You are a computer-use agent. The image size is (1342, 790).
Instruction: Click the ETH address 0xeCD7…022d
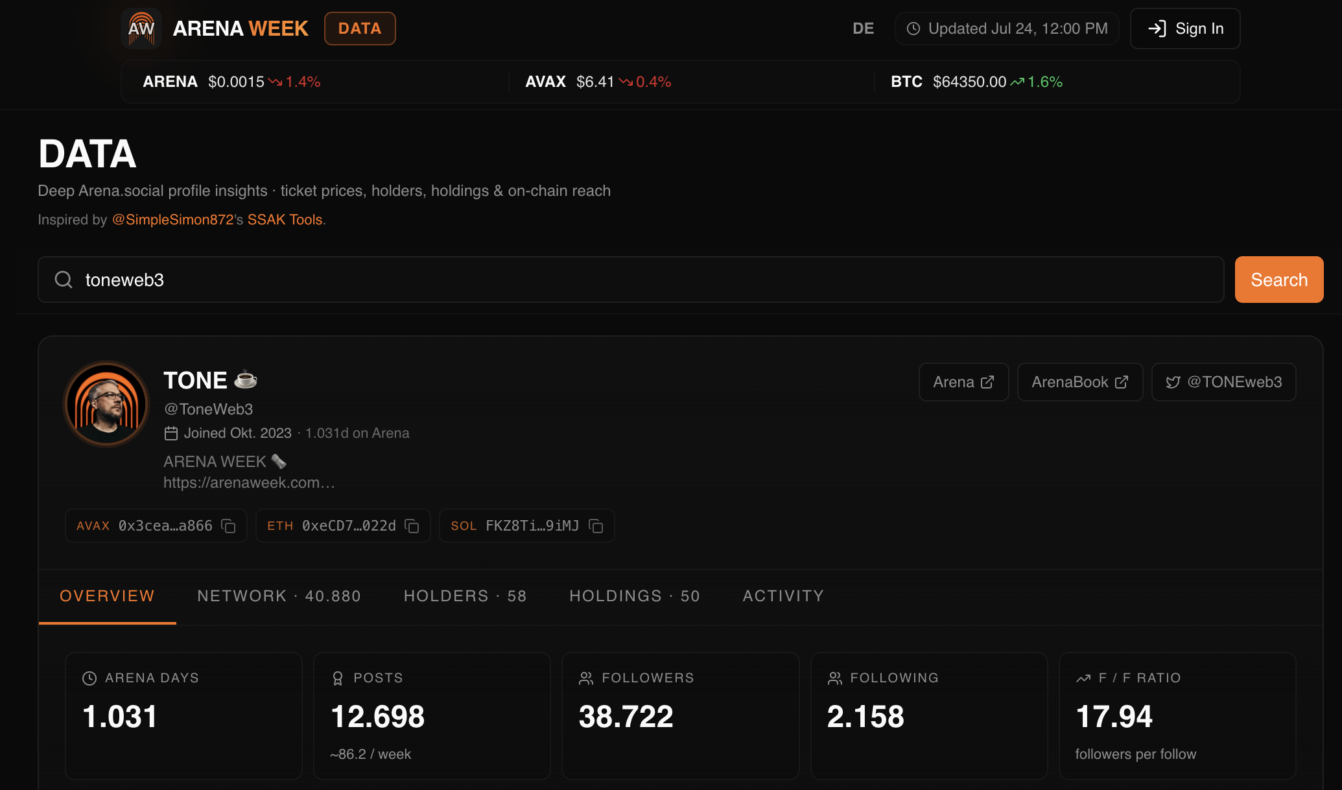click(349, 526)
